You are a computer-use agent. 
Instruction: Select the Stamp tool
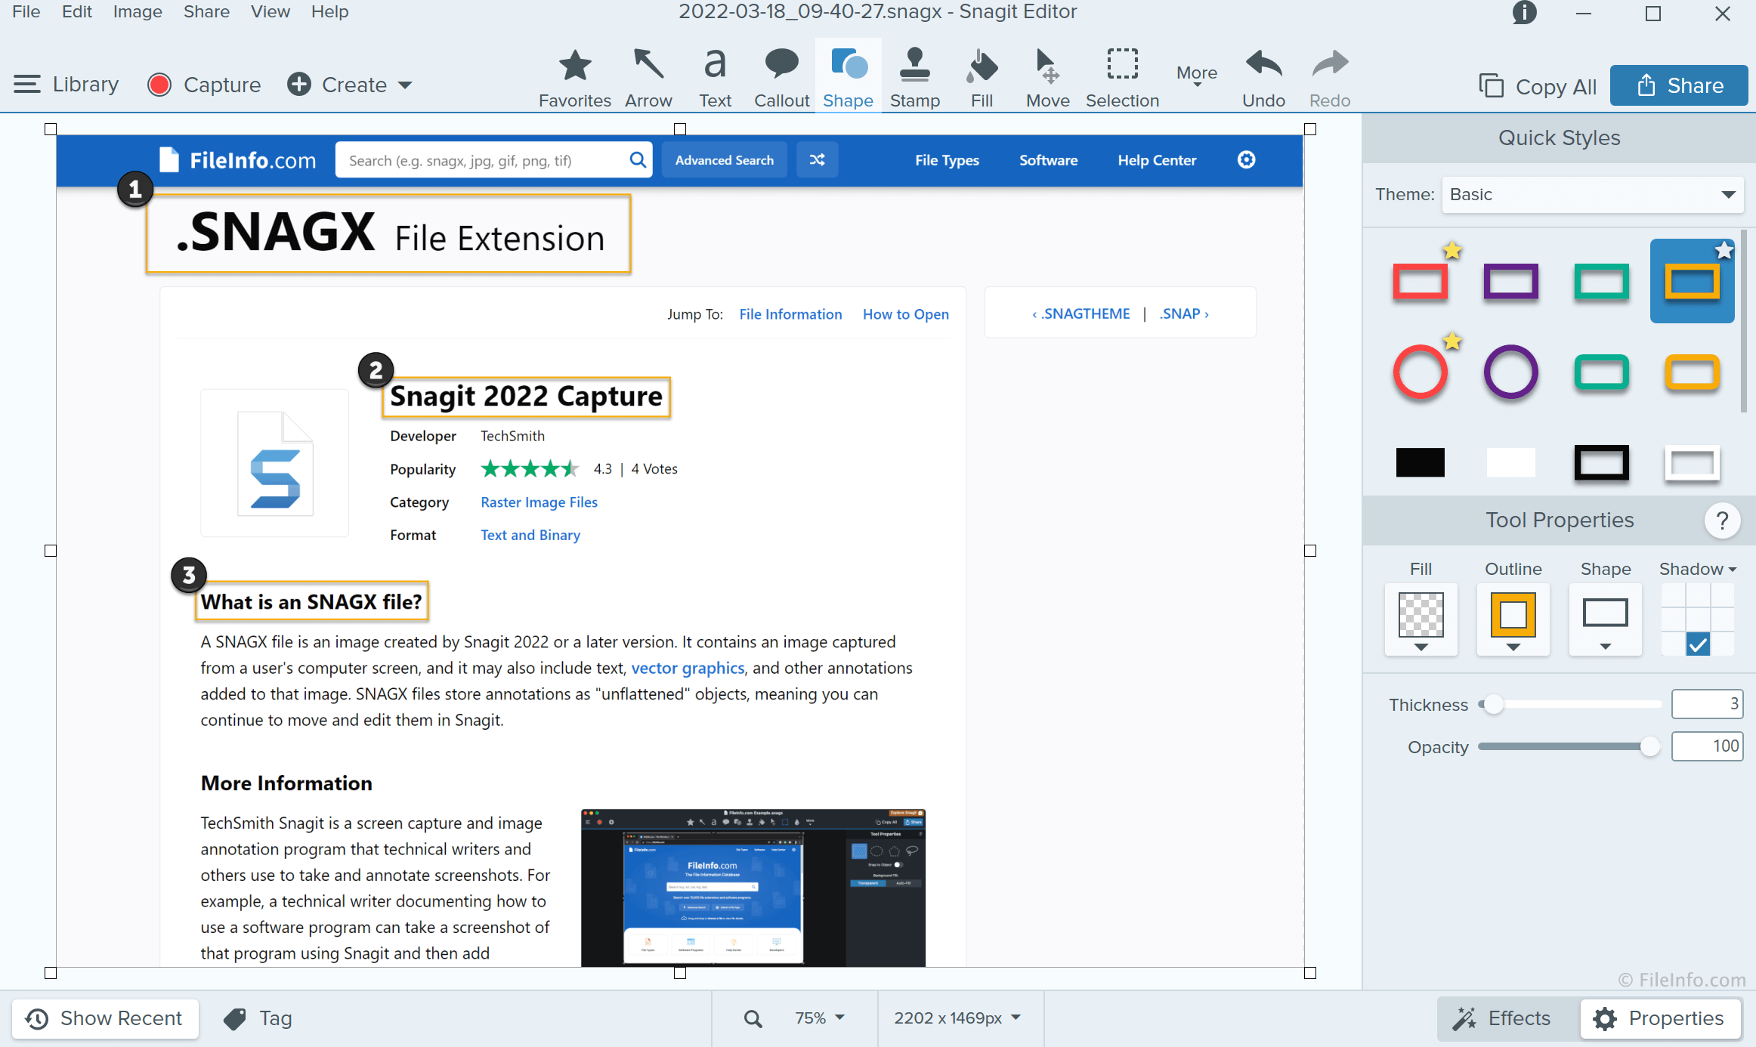coord(915,77)
